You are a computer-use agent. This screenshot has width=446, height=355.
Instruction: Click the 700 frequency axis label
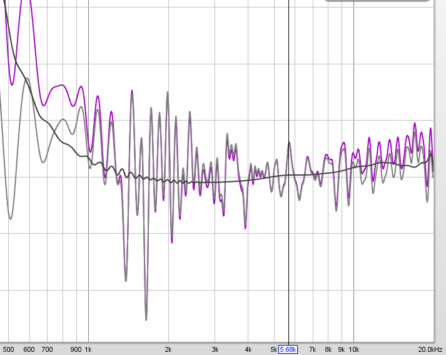coord(47,349)
